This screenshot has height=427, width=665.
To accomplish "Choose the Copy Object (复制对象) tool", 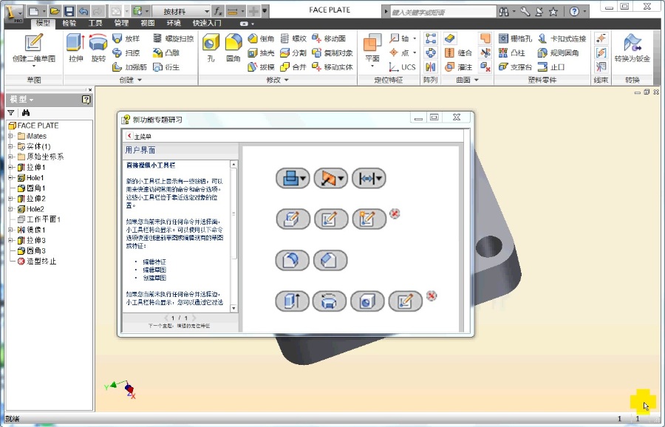I will [x=332, y=52].
